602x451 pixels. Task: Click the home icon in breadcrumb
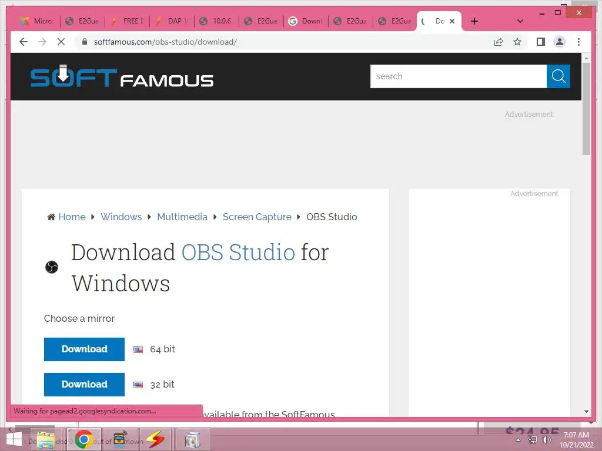51,217
